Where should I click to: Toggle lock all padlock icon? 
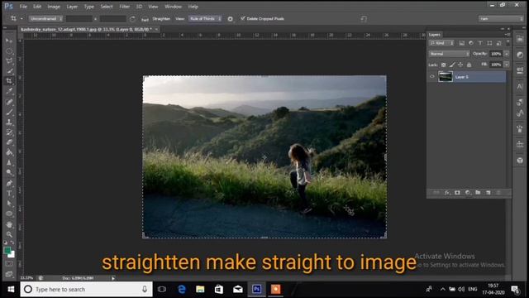coord(469,65)
